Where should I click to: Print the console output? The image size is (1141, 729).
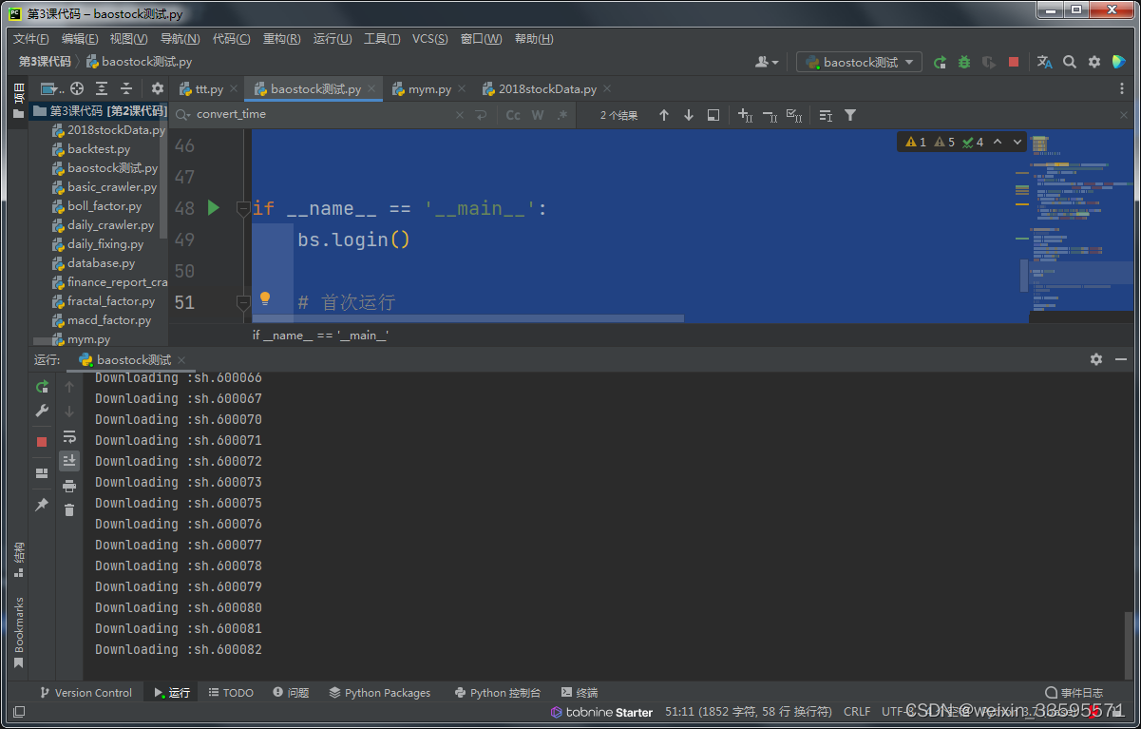tap(69, 486)
